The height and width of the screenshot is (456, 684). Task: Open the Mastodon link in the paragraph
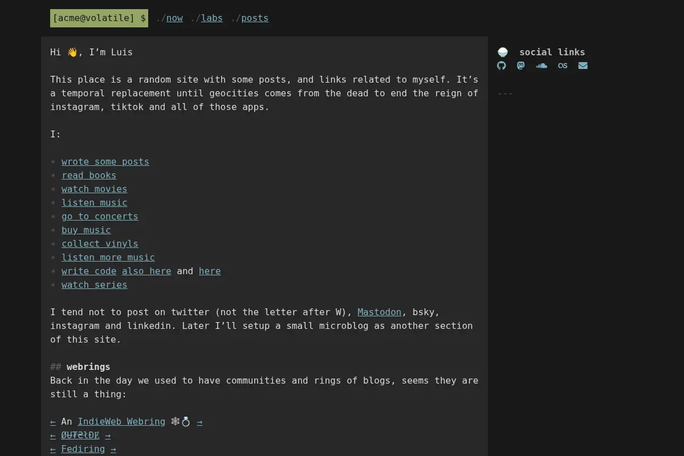coord(380,312)
